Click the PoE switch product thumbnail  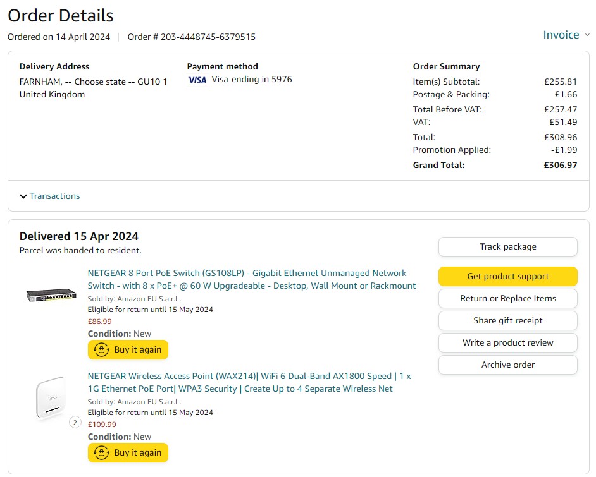[51, 294]
